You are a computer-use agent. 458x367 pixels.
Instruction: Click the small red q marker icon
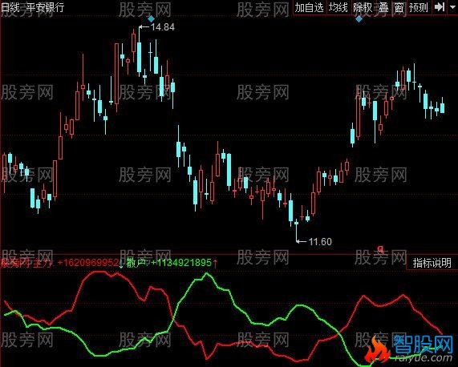click(380, 249)
